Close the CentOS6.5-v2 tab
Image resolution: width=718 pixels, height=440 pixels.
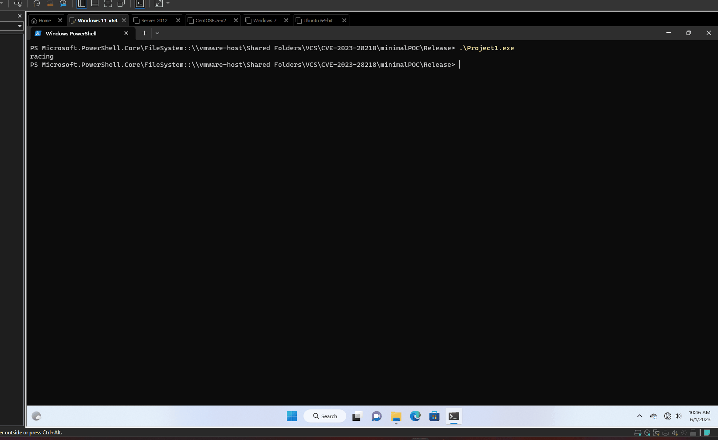point(236,21)
